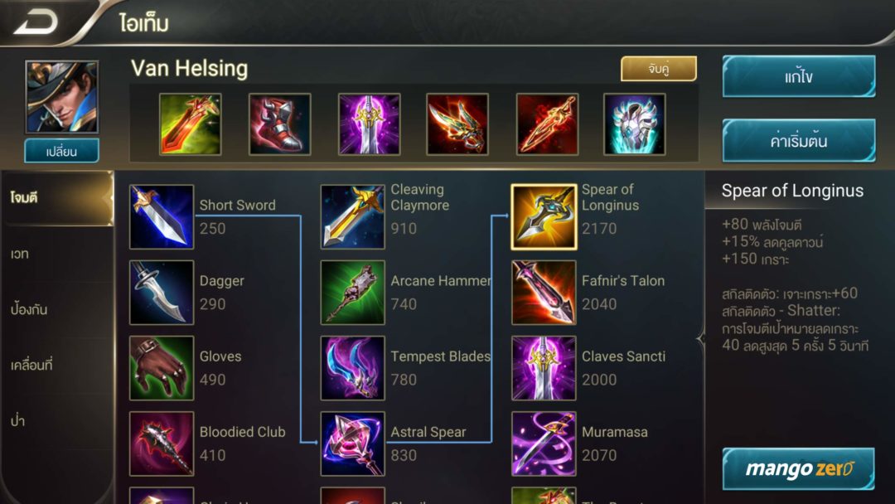Choose the Gloves item icon
Image resolution: width=895 pixels, height=504 pixels.
tap(162, 368)
